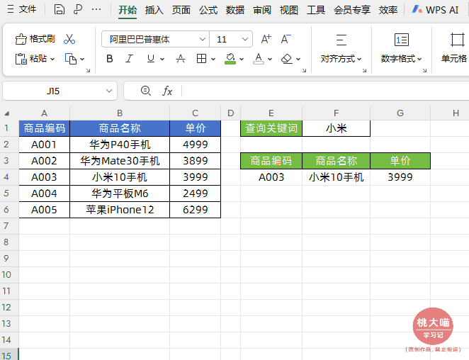The width and height of the screenshot is (469, 360).
Task: Click the copy icon
Action: coord(71,59)
